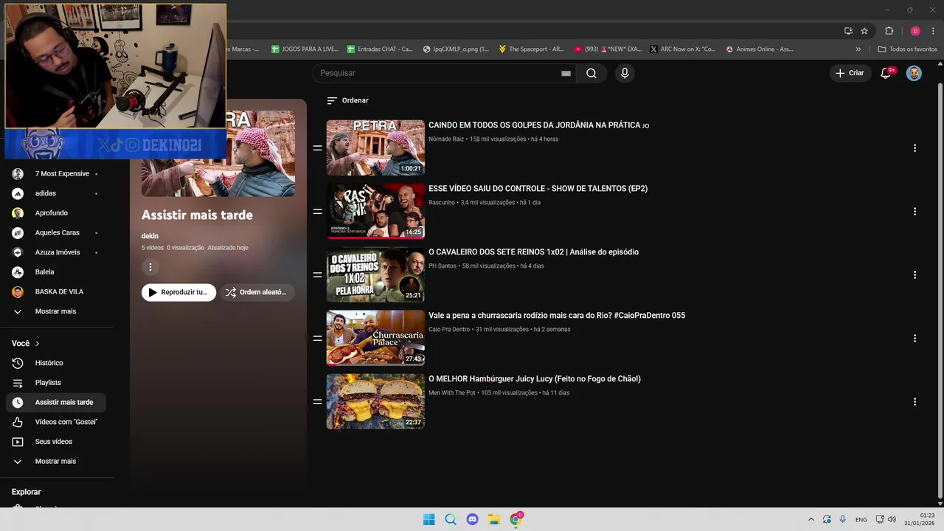The image size is (944, 531).
Task: Open the Show de Talentos thumbnail
Action: [375, 211]
